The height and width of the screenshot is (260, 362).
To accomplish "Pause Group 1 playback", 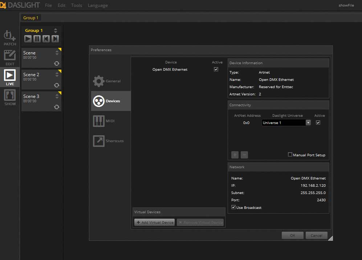I will (37, 39).
